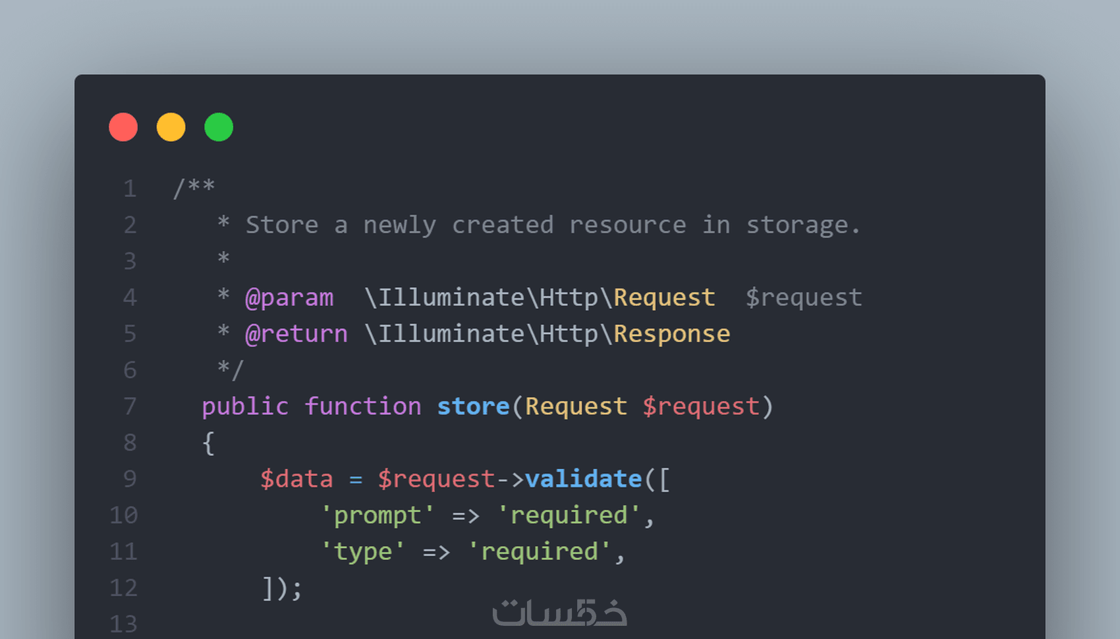Click the @param annotation tag
The width and height of the screenshot is (1120, 639).
click(x=289, y=298)
